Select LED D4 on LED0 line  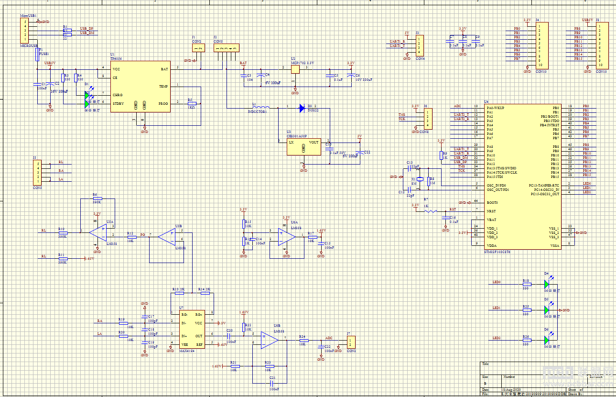547,284
